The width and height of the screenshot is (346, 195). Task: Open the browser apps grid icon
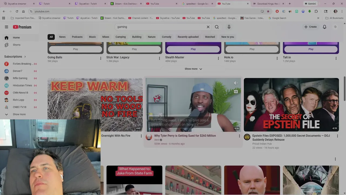click(x=4, y=18)
